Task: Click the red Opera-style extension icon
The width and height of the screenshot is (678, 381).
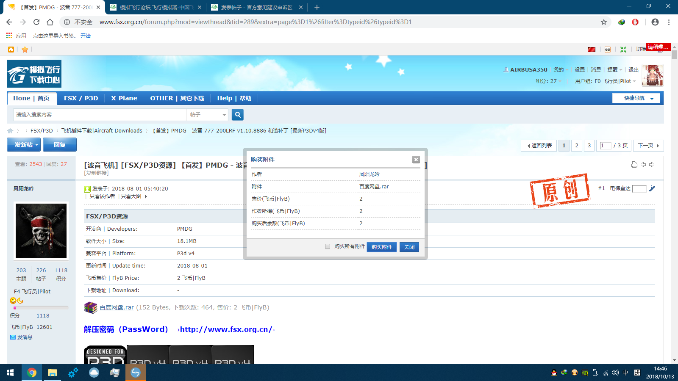Action: click(635, 22)
